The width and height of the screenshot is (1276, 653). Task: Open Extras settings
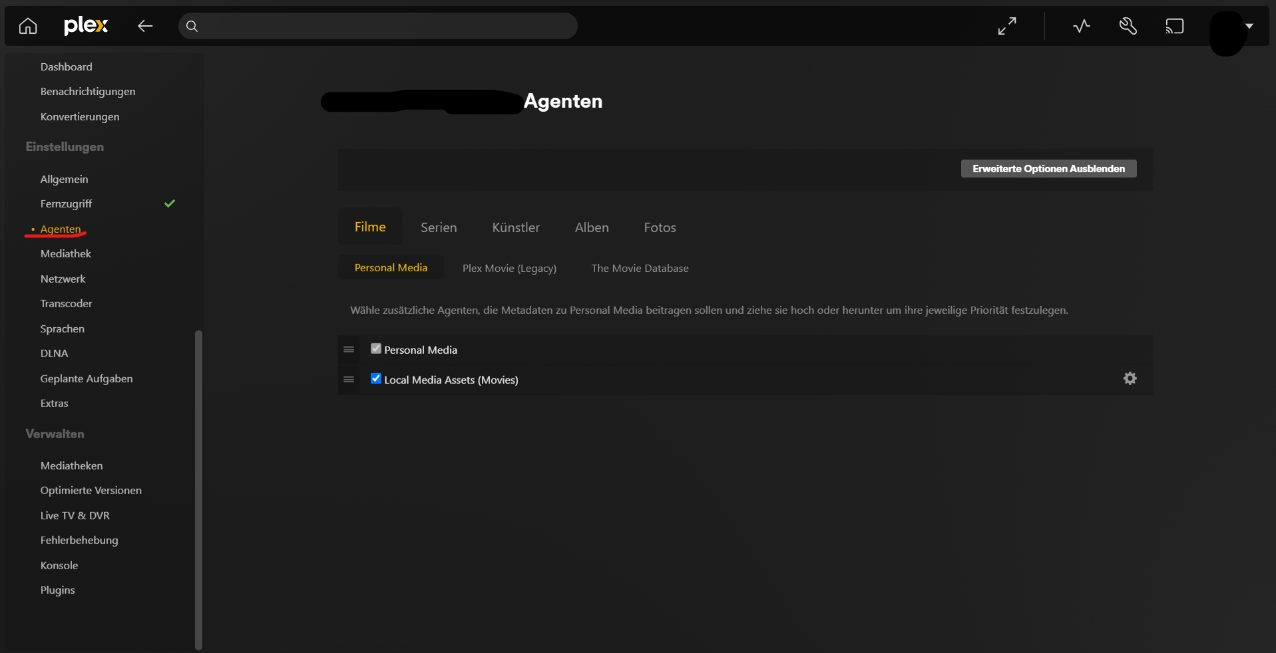(x=54, y=403)
